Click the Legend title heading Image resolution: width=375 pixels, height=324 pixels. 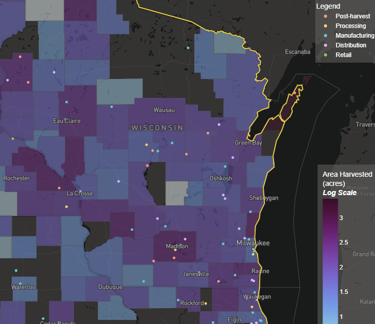[328, 6]
